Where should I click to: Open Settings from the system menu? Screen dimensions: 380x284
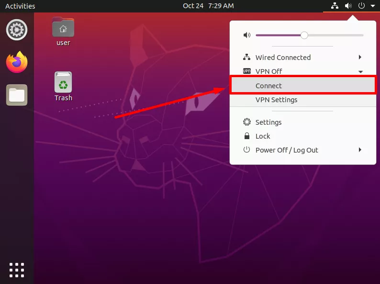click(302, 122)
